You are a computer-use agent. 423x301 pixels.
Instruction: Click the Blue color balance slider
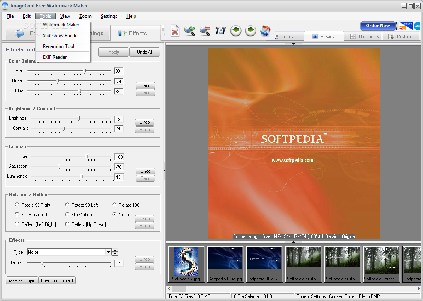69,91
